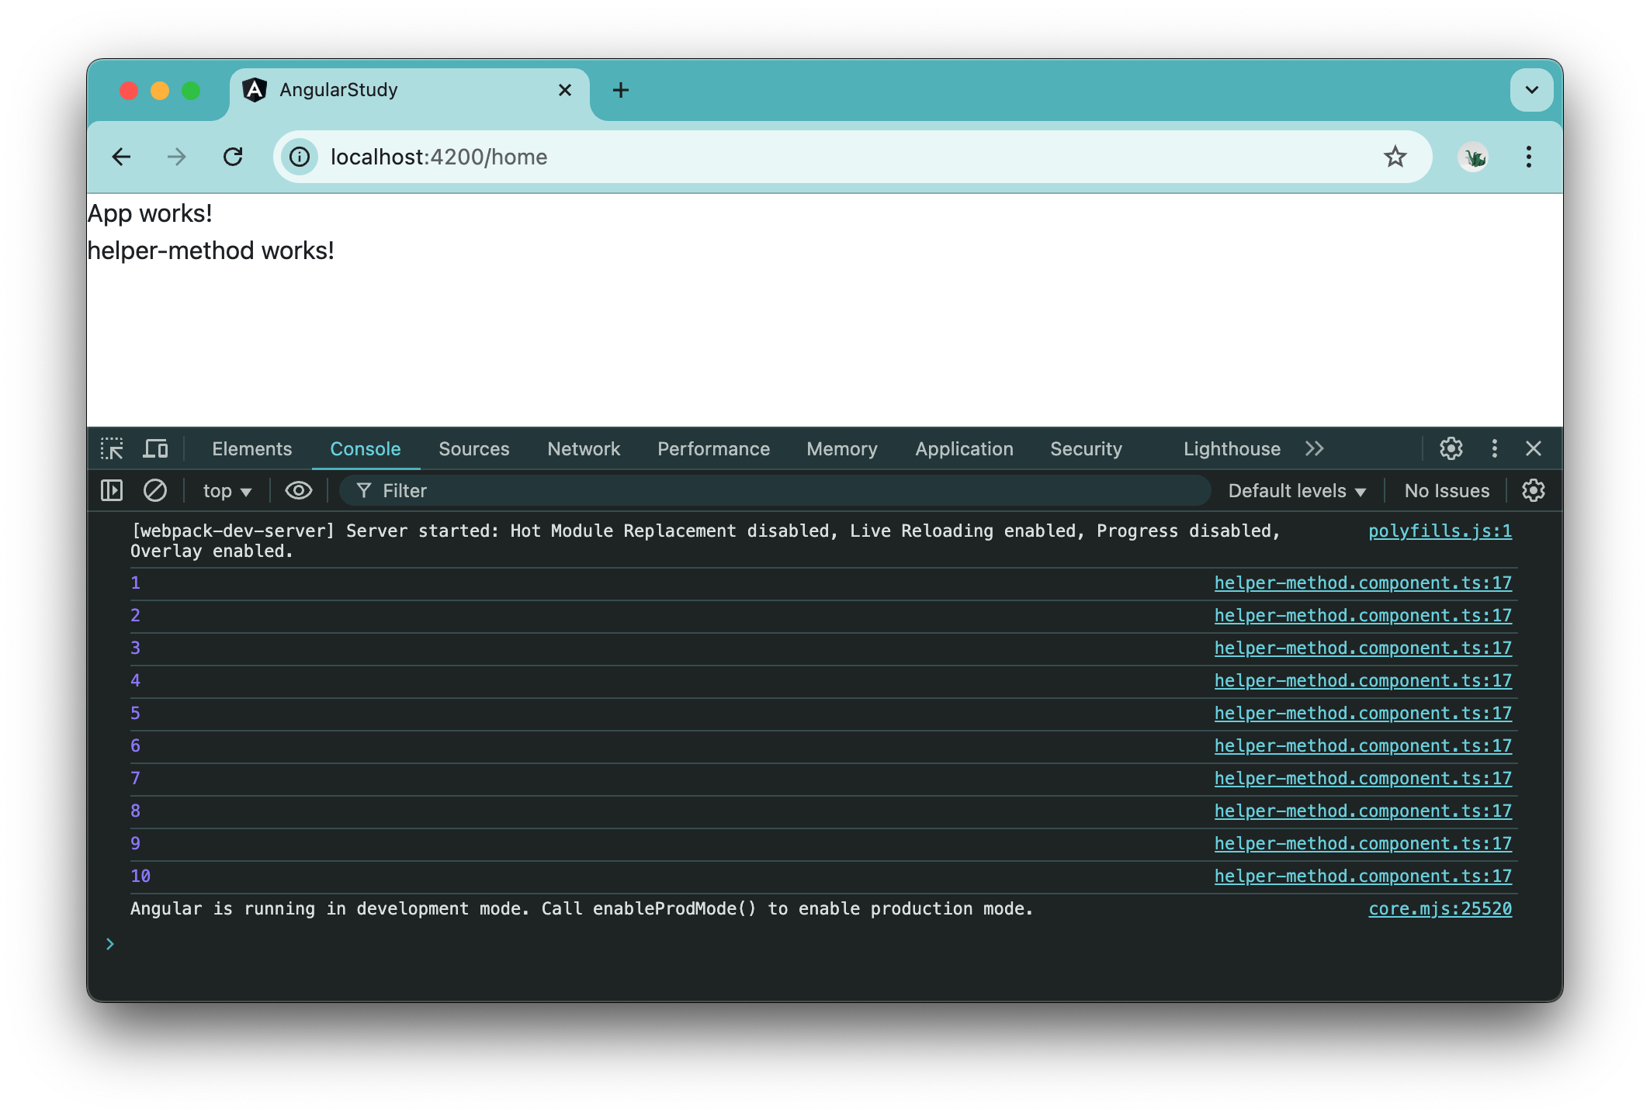Reload the localhost page
The width and height of the screenshot is (1650, 1117).
[233, 157]
